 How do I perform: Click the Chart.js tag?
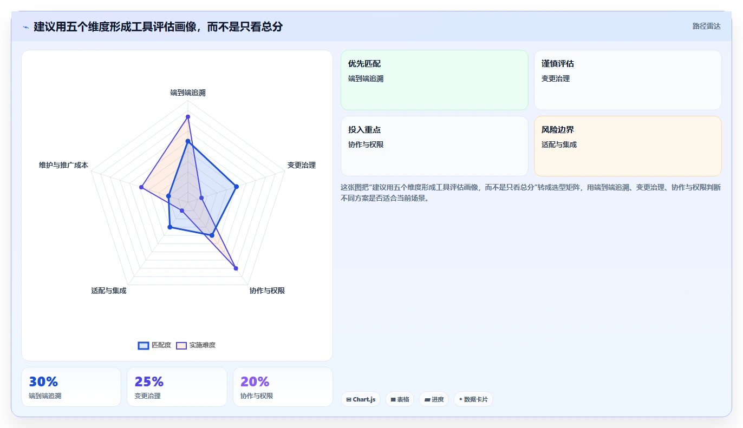pos(361,399)
